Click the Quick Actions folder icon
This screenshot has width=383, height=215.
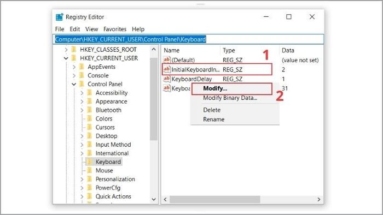pos(90,196)
